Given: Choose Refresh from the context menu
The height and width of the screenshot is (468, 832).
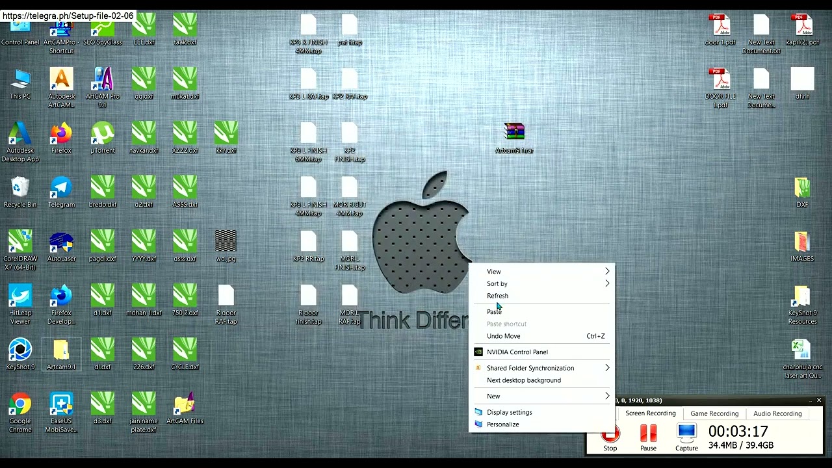Looking at the screenshot, I should pos(542,296).
